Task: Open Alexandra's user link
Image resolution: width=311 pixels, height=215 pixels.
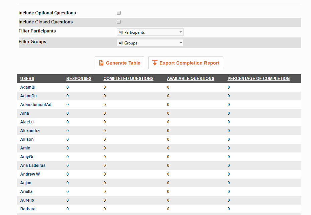Action: click(30, 131)
